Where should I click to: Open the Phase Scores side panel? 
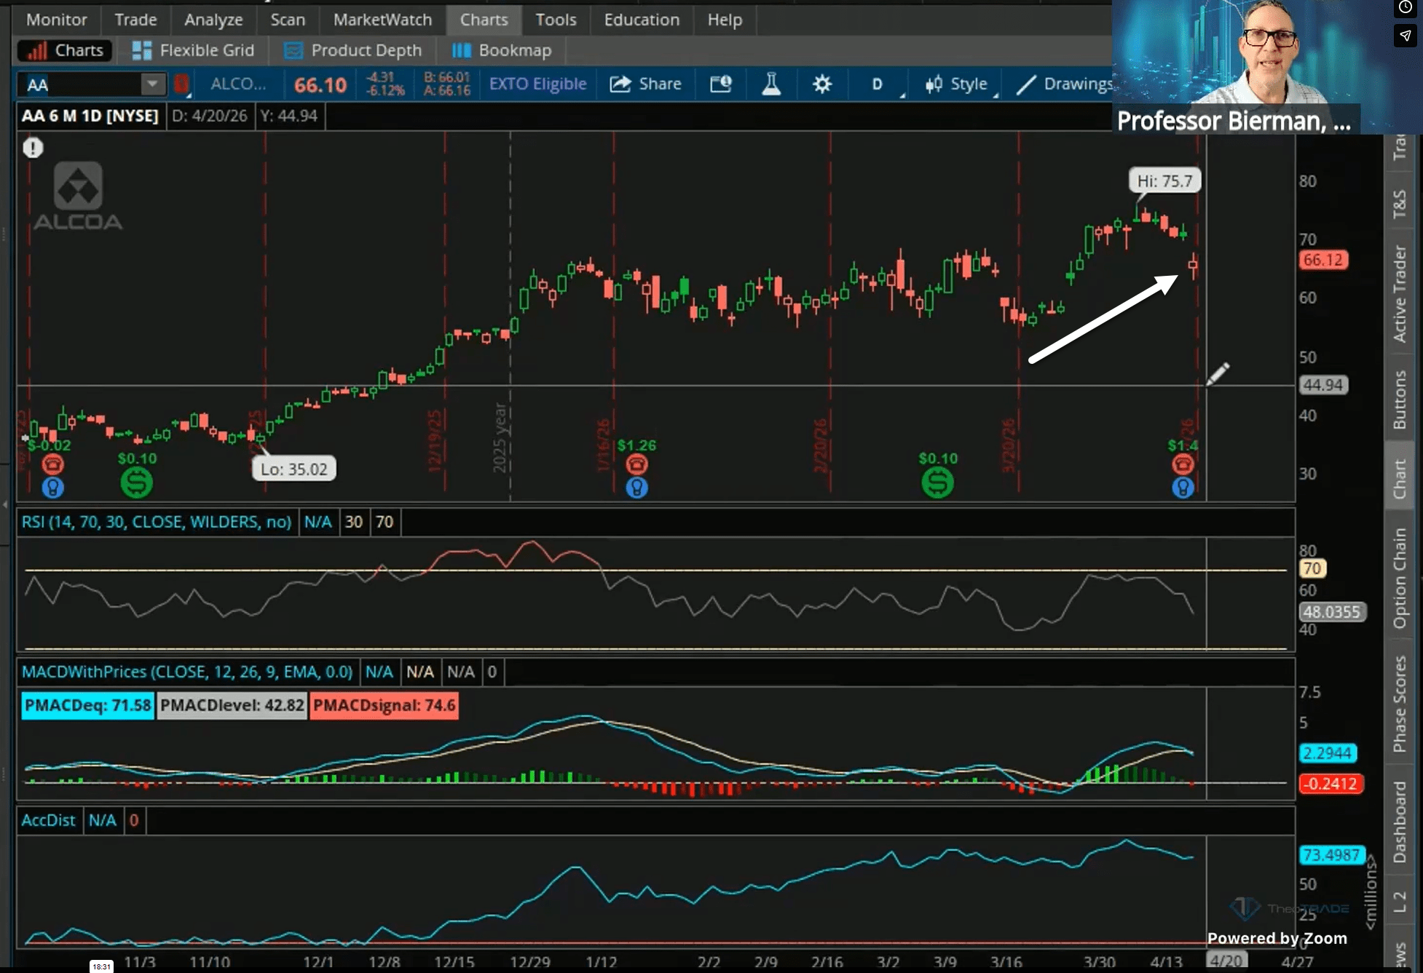click(x=1399, y=704)
